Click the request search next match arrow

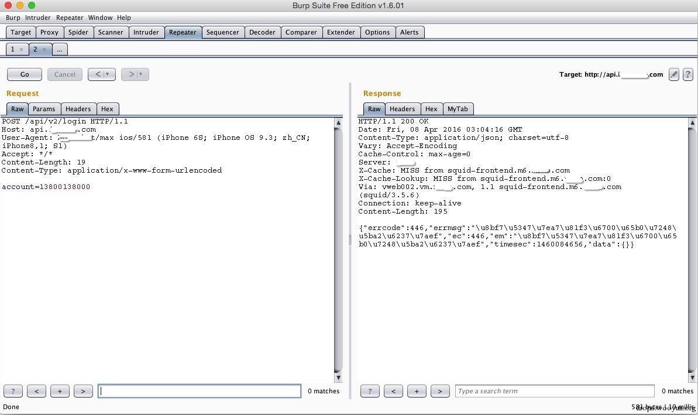point(83,391)
